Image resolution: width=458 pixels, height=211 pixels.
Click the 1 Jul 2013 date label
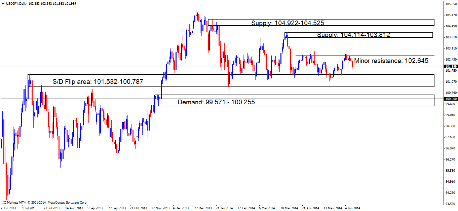point(29,208)
